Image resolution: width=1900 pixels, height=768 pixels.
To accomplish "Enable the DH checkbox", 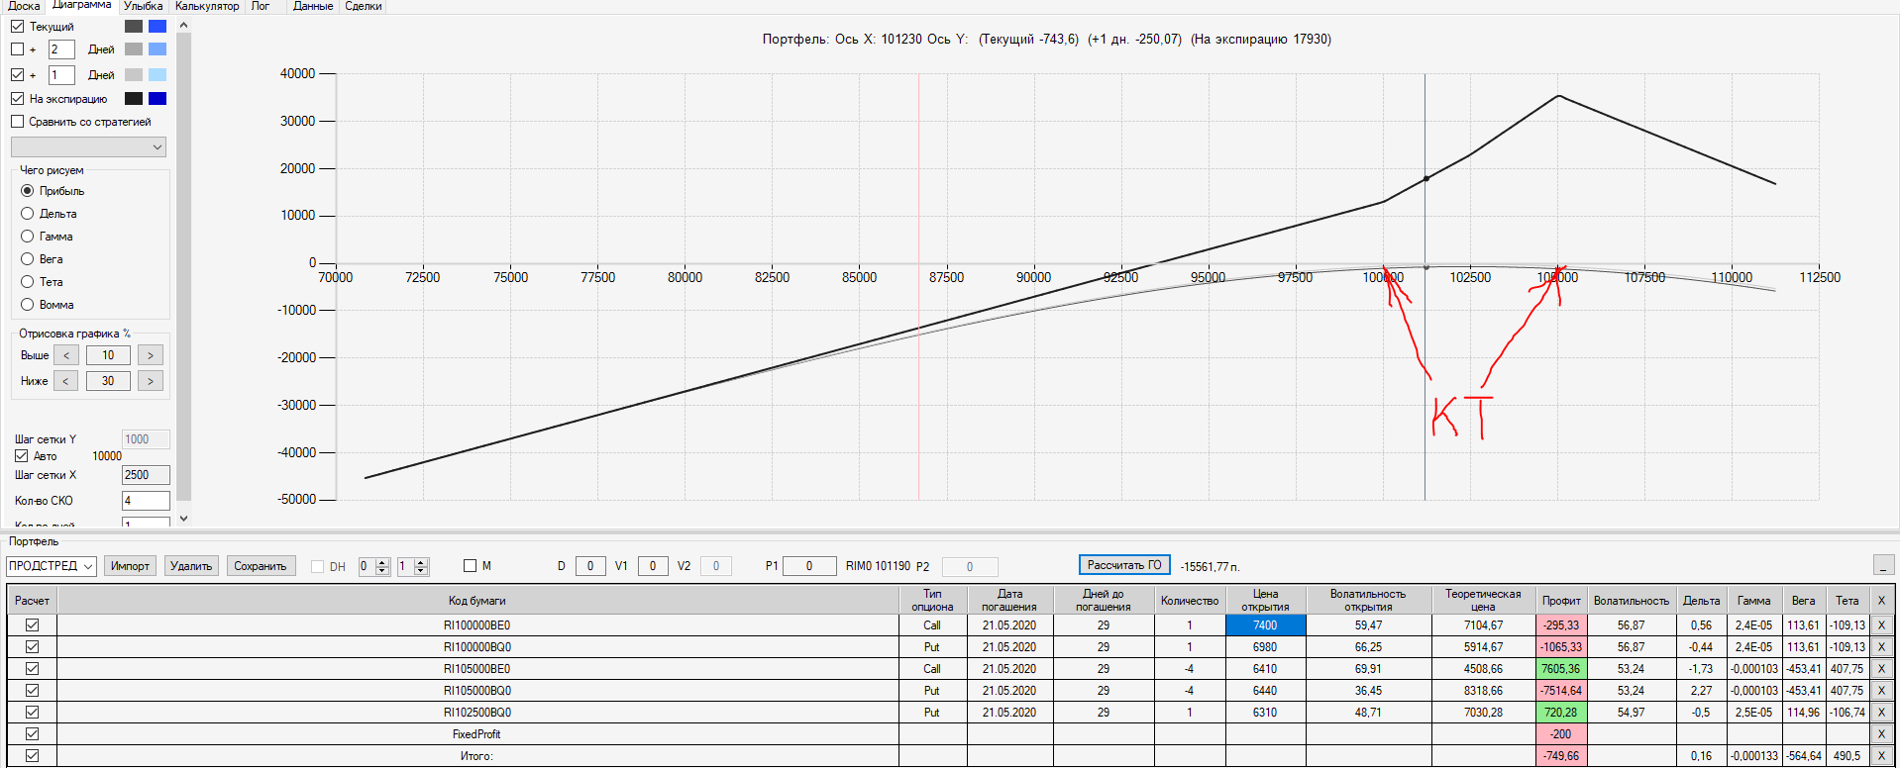I will tap(317, 567).
